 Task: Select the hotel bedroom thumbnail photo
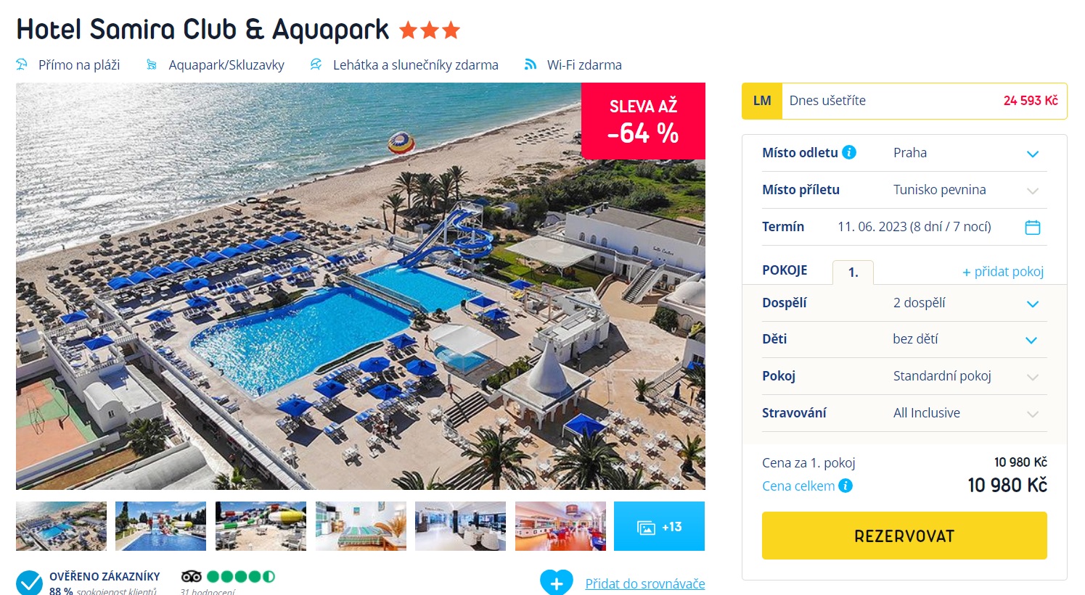click(361, 526)
